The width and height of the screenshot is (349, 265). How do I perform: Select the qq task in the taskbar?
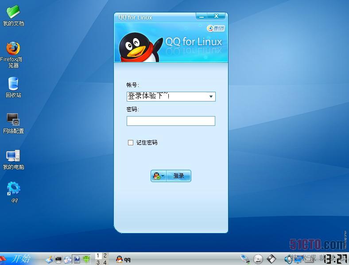pyautogui.click(x=123, y=259)
